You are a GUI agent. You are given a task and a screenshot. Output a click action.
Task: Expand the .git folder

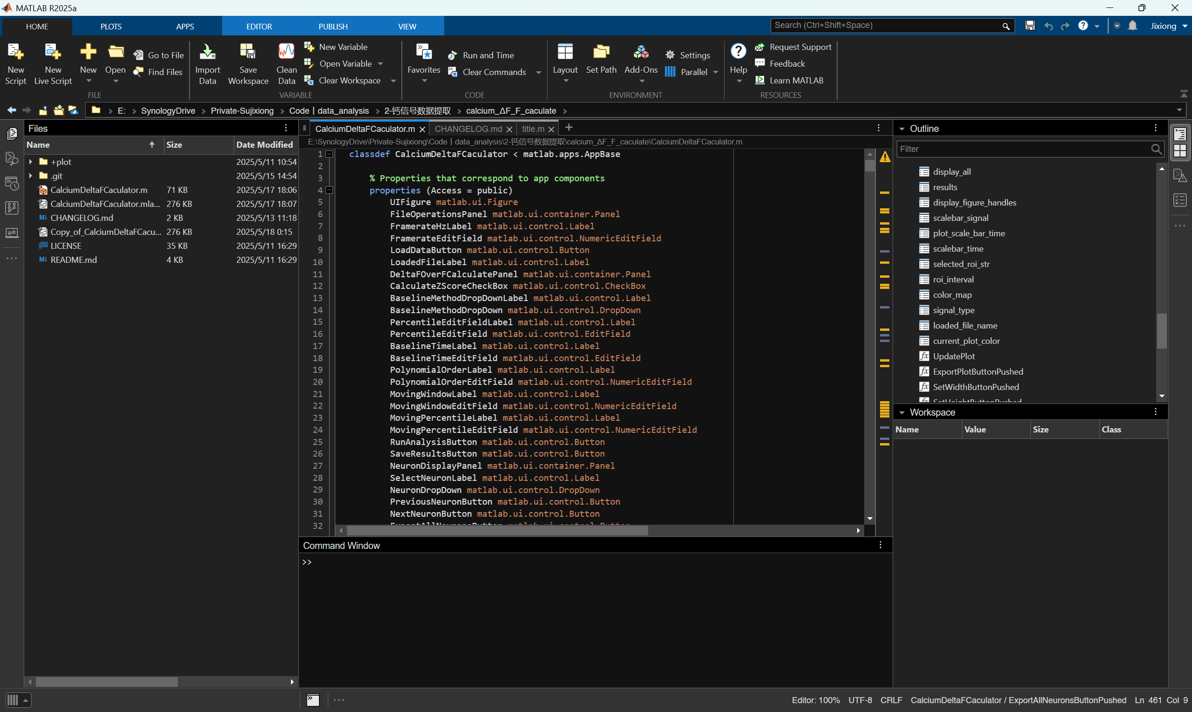(31, 176)
